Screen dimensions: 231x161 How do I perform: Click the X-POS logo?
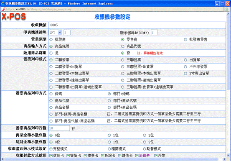coord(14,16)
